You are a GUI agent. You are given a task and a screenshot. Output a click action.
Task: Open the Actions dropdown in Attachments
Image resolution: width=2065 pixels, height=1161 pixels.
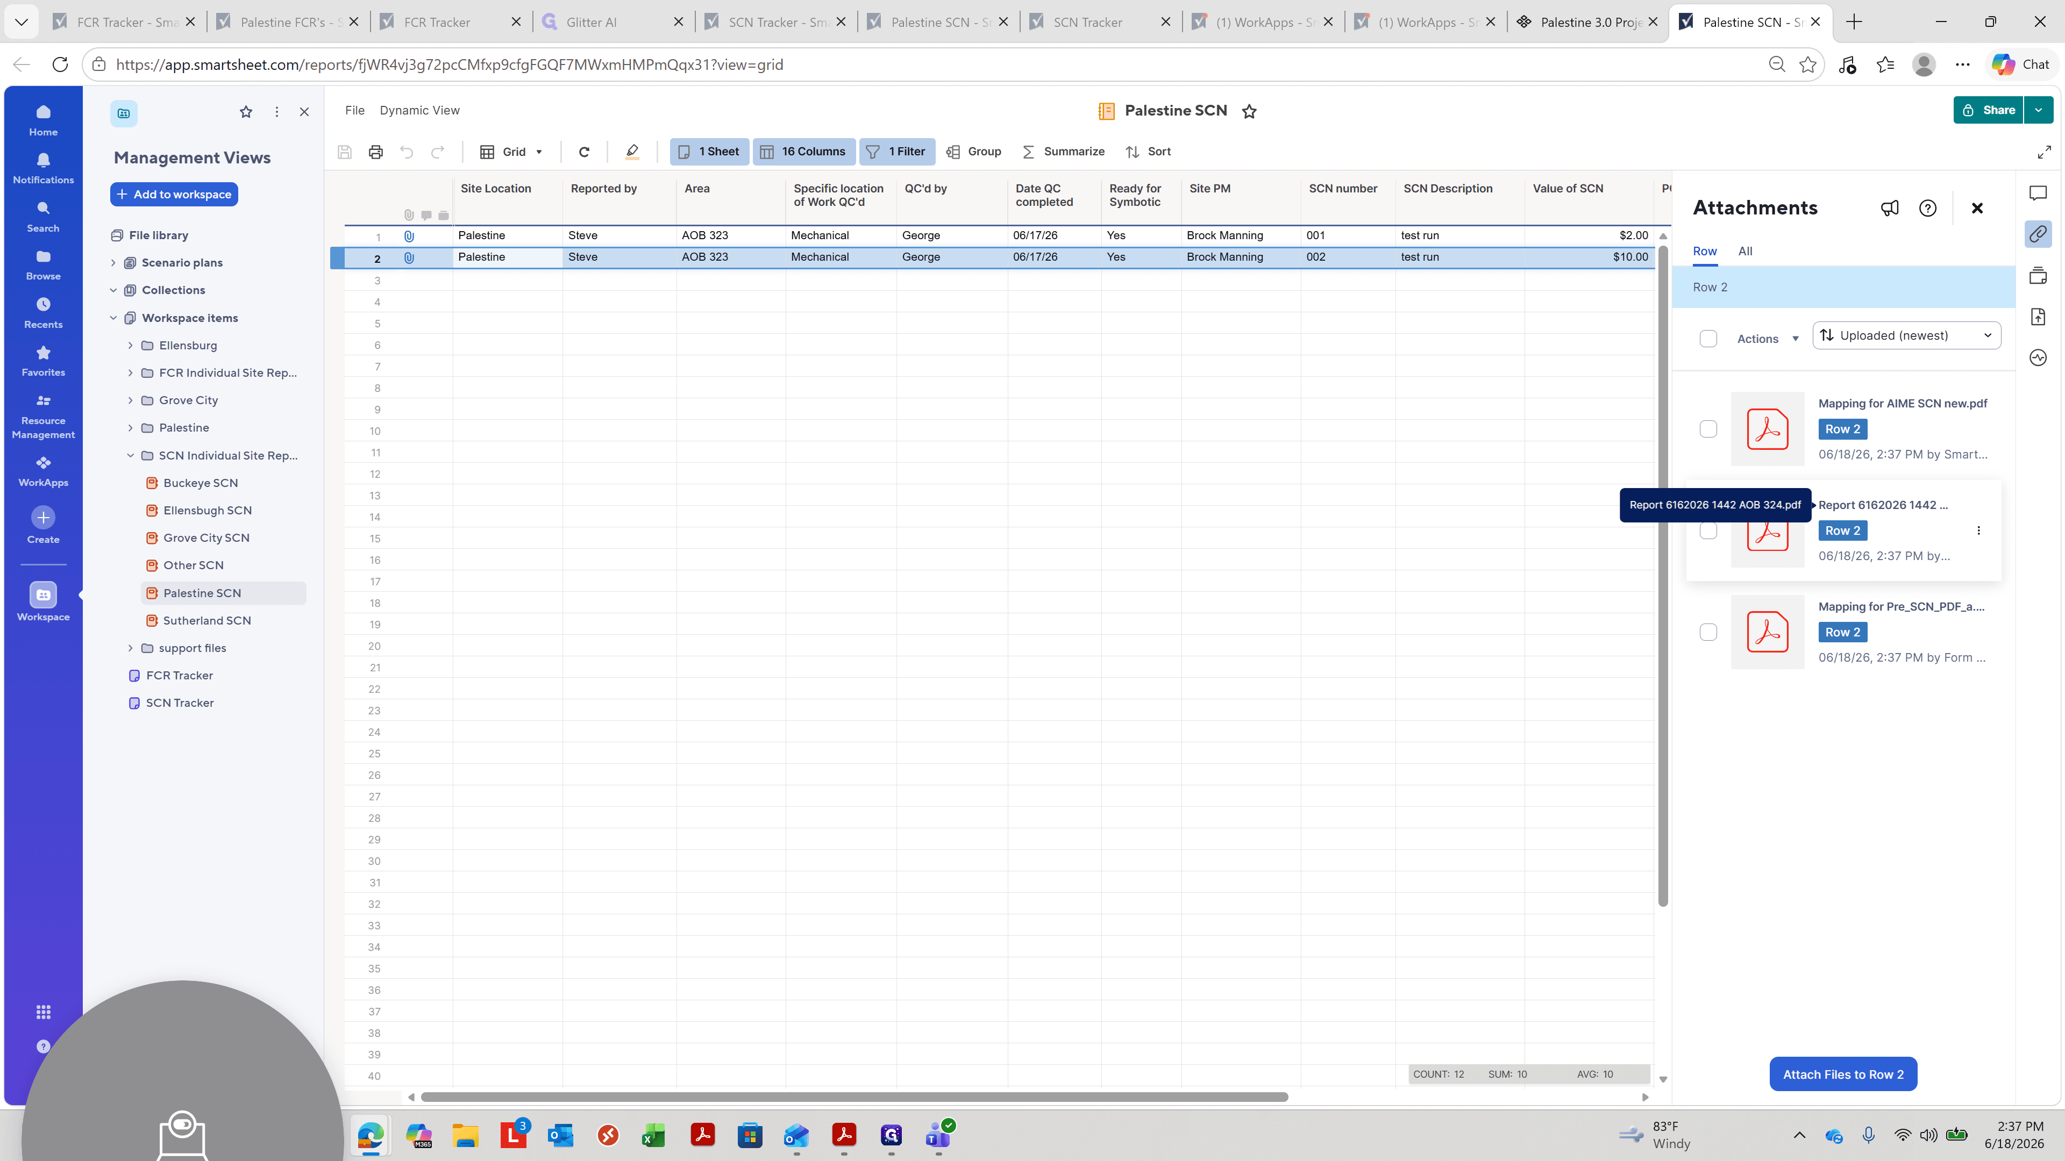coord(1768,339)
